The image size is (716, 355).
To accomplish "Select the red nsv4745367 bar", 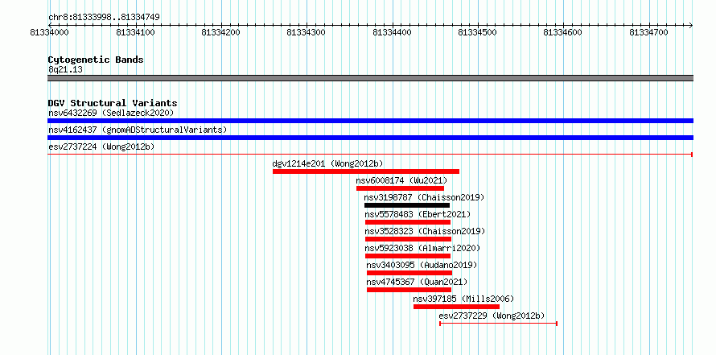I will [x=409, y=290].
